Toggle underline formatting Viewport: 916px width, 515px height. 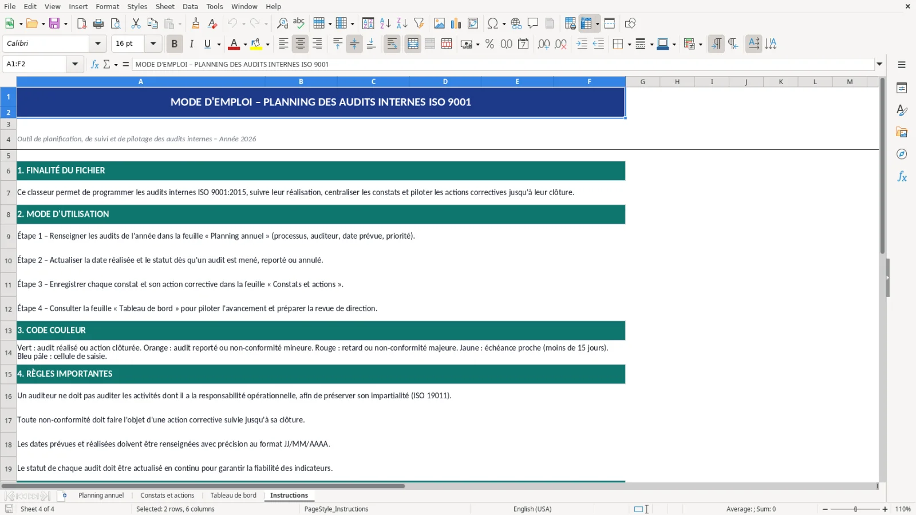pyautogui.click(x=207, y=44)
